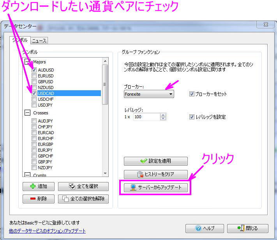This screenshot has width=277, height=240.
Task: Click the サーバーからアップデート button
Action: click(155, 187)
